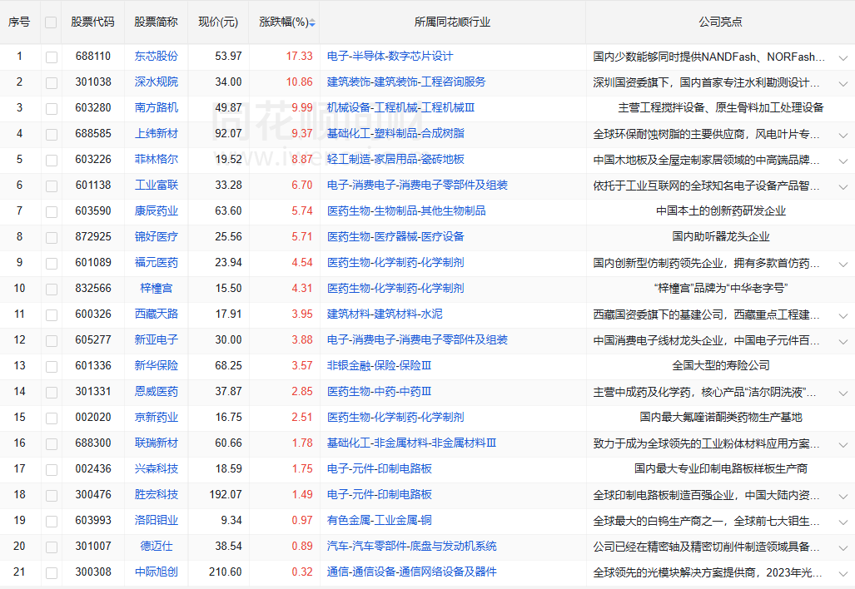Select change percentage 17.33
The width and height of the screenshot is (855, 589).
point(300,56)
